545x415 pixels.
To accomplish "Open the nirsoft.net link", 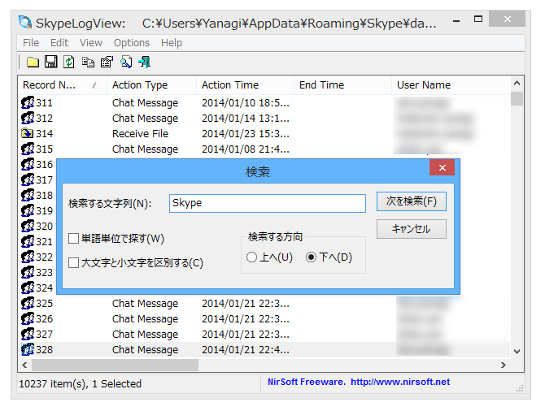I will coord(400,382).
